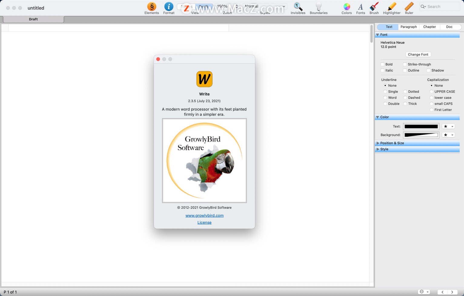Screen dimensions: 464x296
Task: Open the Format inspector icon
Action: click(x=169, y=7)
